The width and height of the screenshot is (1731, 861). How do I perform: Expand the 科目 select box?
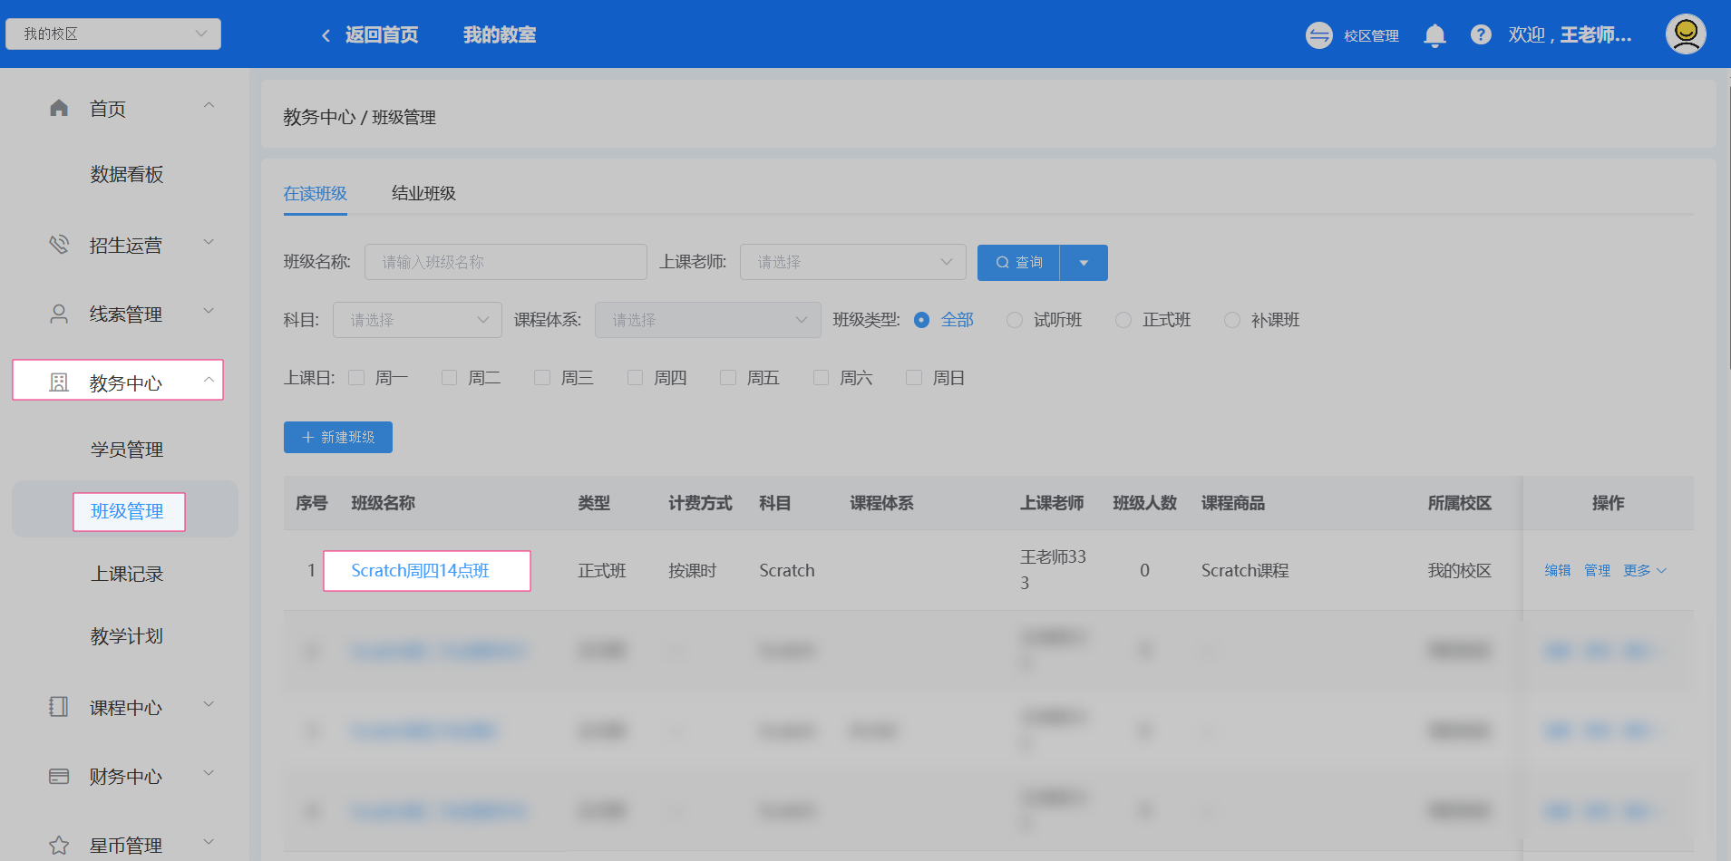pos(417,320)
